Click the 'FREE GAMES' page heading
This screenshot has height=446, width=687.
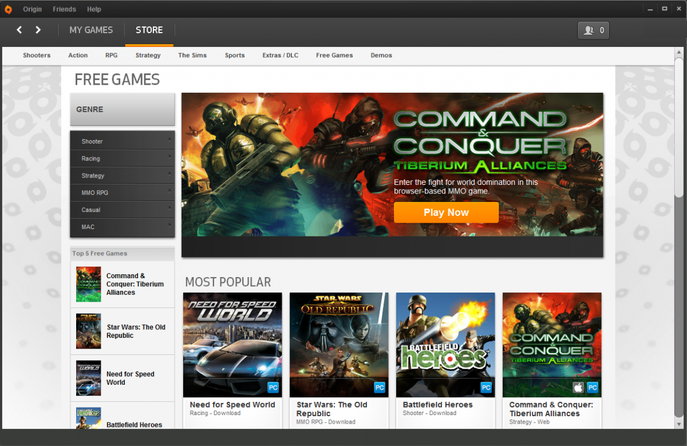(x=117, y=79)
